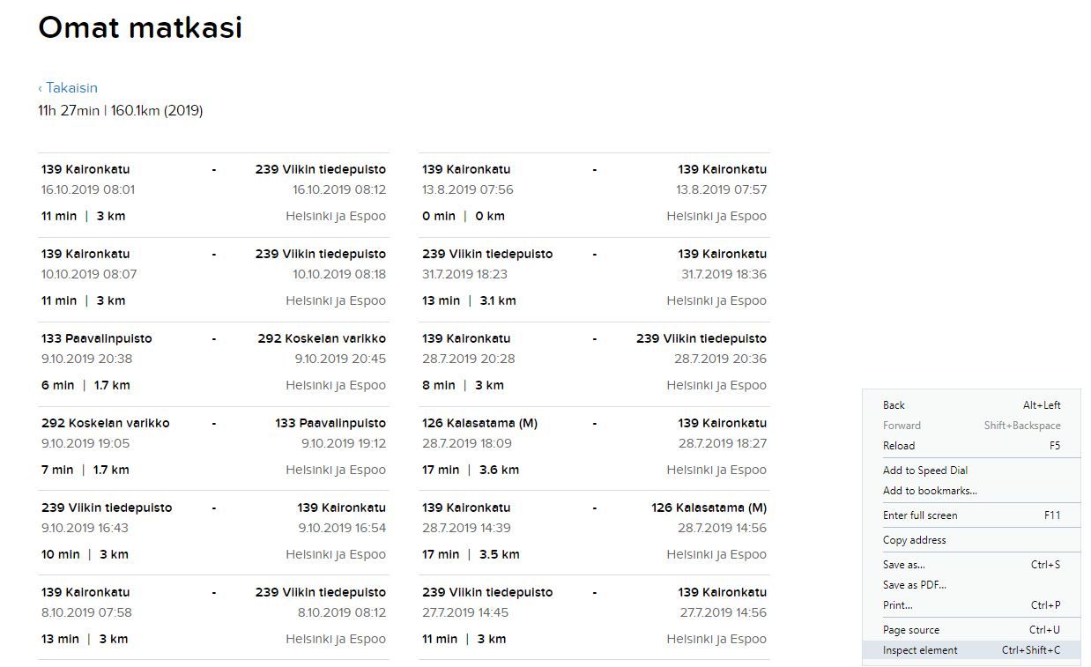Viewport: 1091px width, 667px height.
Task: Click the 13.8.2019 zero-minute Kaironkatu trip
Action: [x=594, y=195]
